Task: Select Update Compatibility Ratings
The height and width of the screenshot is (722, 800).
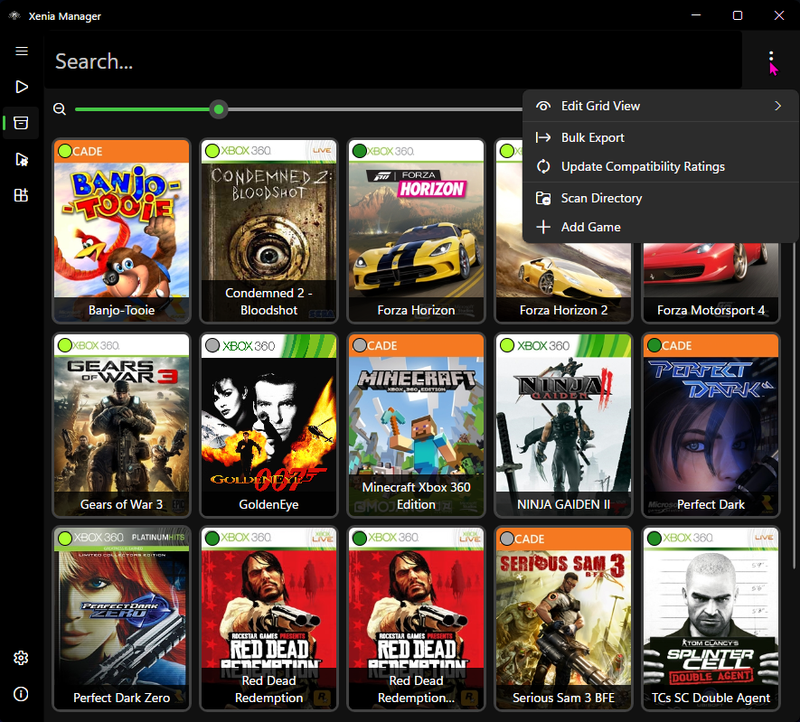Action: 660,167
